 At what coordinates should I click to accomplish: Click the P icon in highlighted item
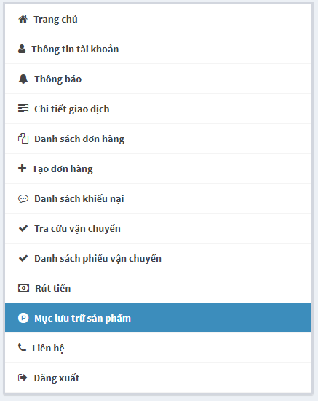23,318
